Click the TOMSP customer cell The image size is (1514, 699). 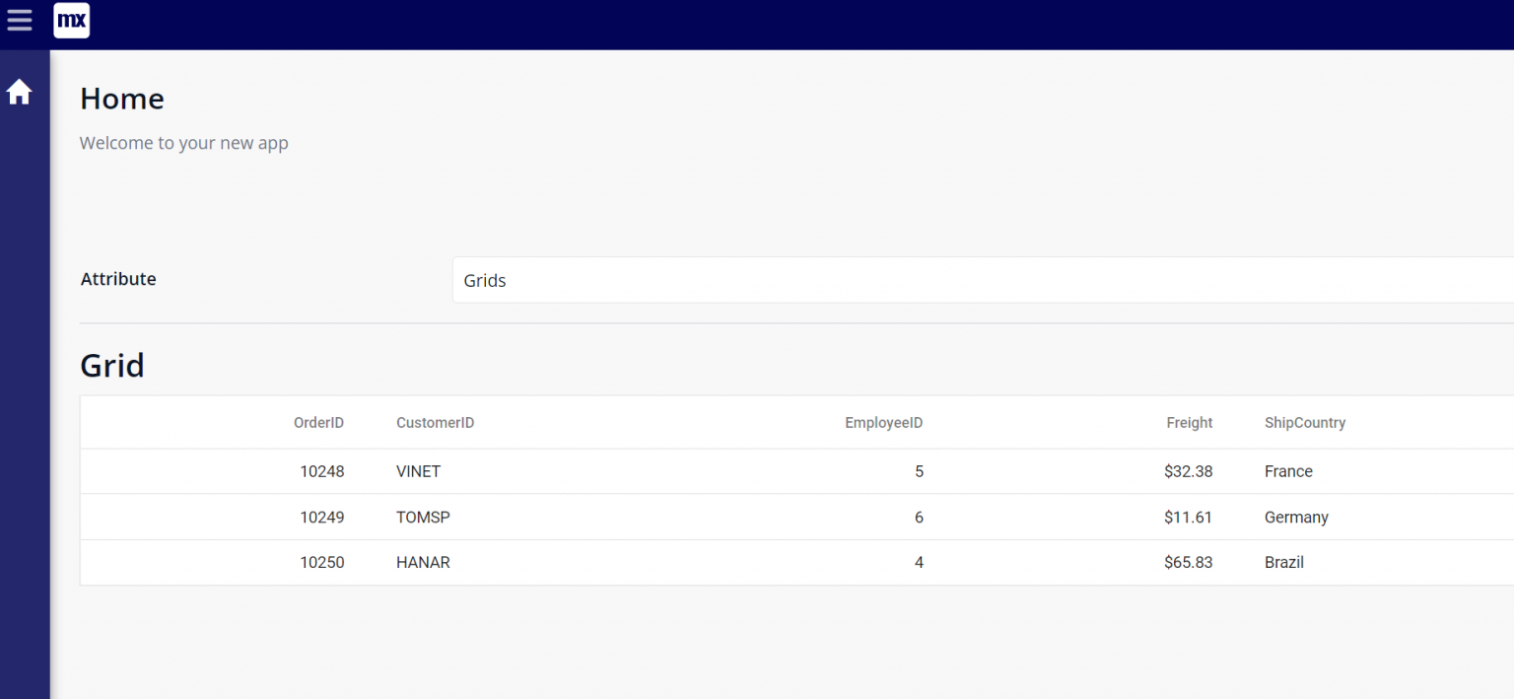(423, 517)
